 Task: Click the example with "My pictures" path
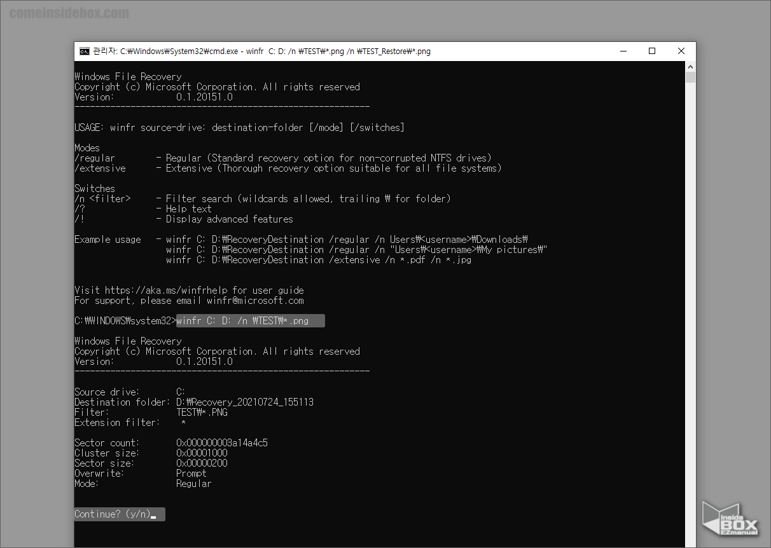pos(357,250)
